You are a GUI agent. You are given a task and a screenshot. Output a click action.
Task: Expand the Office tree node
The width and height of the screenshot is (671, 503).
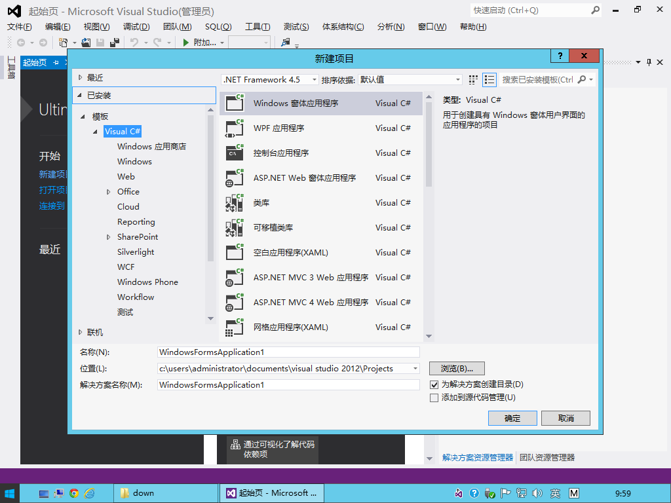pos(108,192)
